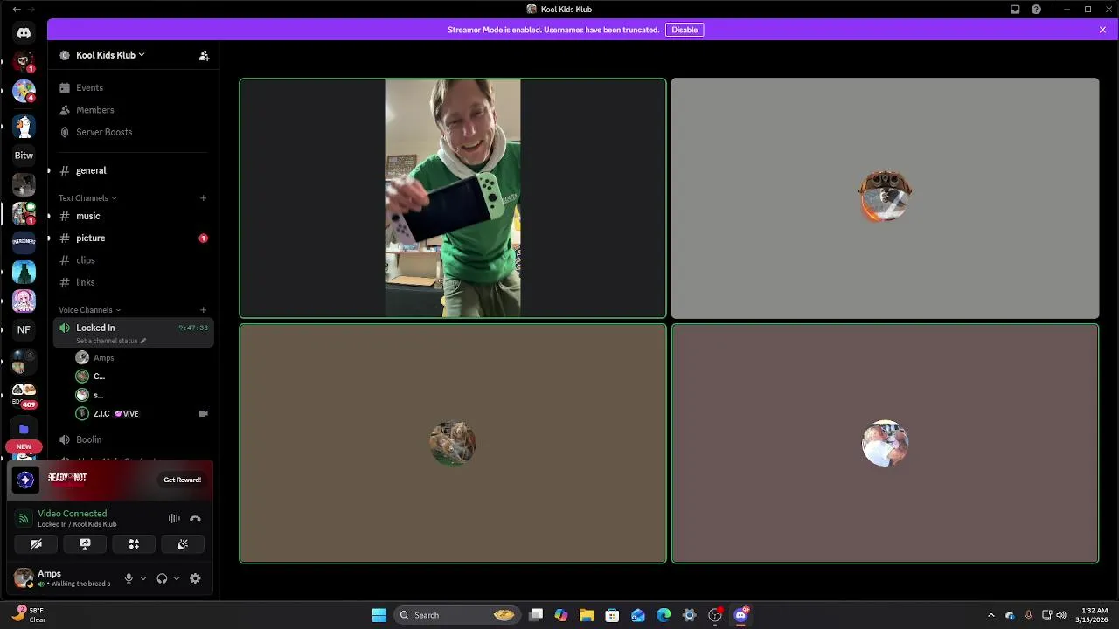1119x629 pixels.
Task: Click the pencil icon to set channel status
Action: tap(143, 341)
